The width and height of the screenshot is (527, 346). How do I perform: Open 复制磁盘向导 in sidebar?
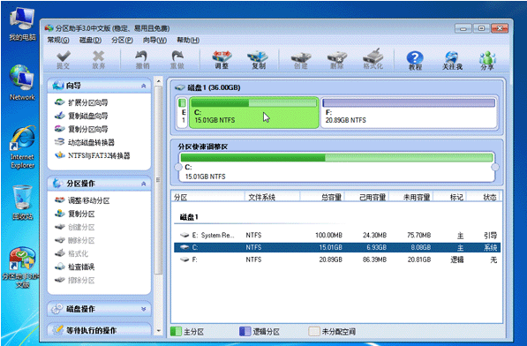(x=81, y=116)
